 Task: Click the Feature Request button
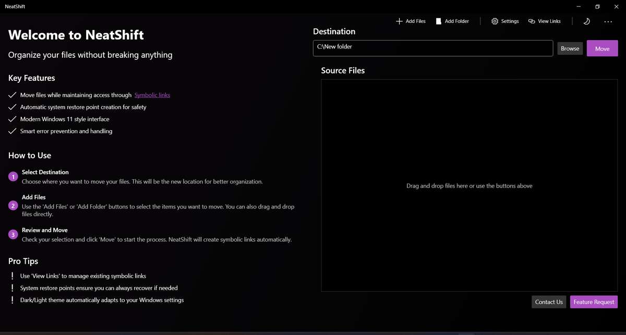pyautogui.click(x=594, y=302)
